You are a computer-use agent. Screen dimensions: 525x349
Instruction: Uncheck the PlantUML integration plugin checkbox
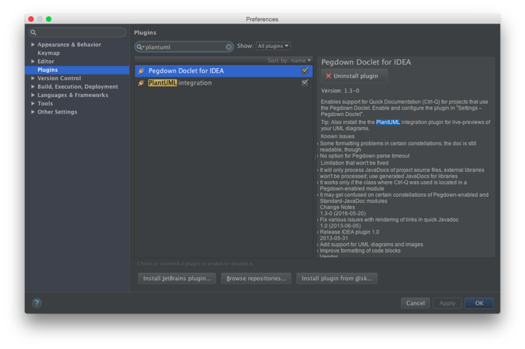(304, 82)
